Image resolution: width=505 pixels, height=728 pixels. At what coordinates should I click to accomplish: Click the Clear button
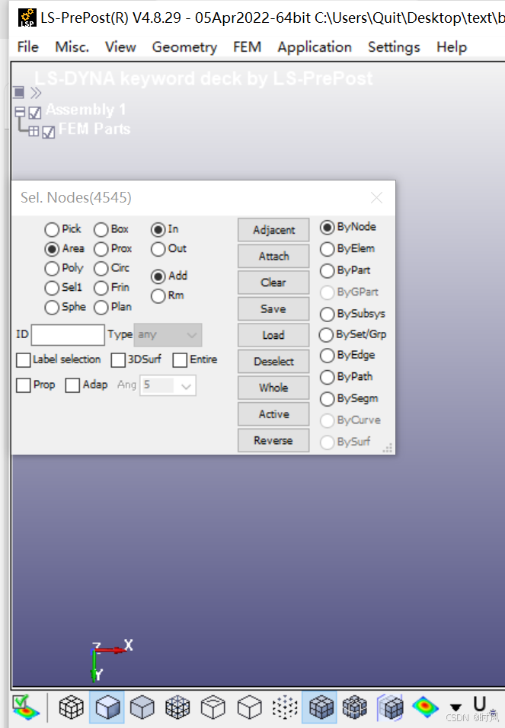tap(273, 283)
